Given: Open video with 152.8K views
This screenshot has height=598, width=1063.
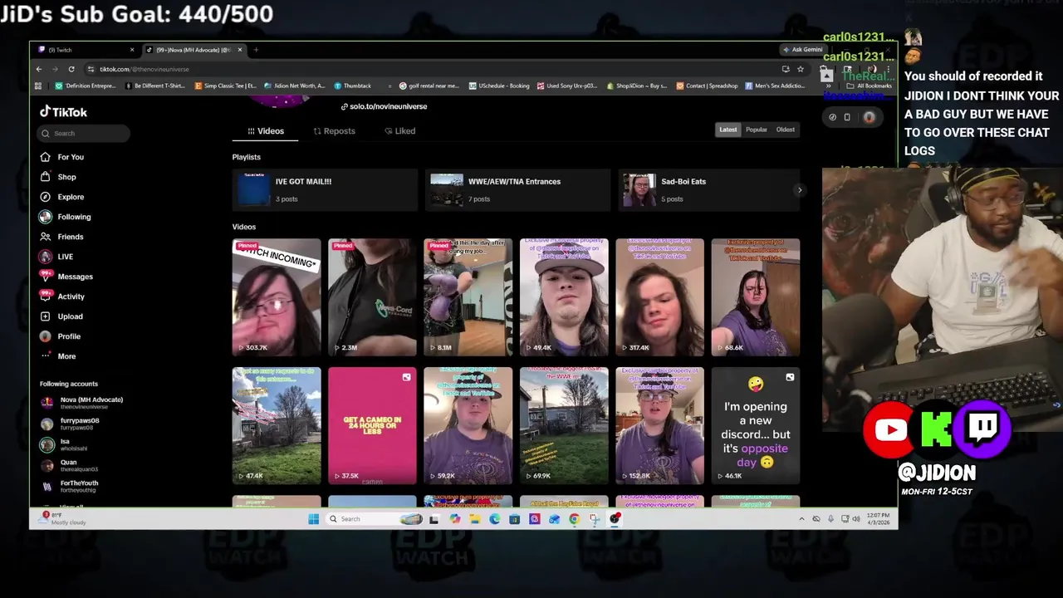Looking at the screenshot, I should click(660, 425).
